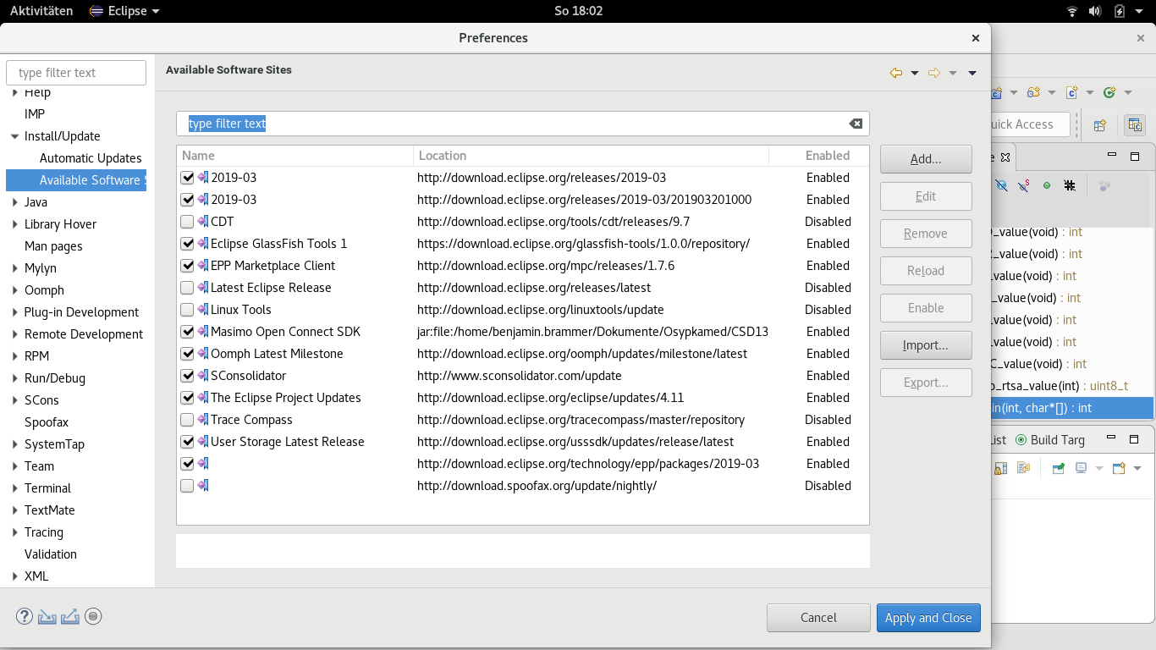The image size is (1156, 650).
Task: Focus the left preferences filter text field
Action: point(76,73)
